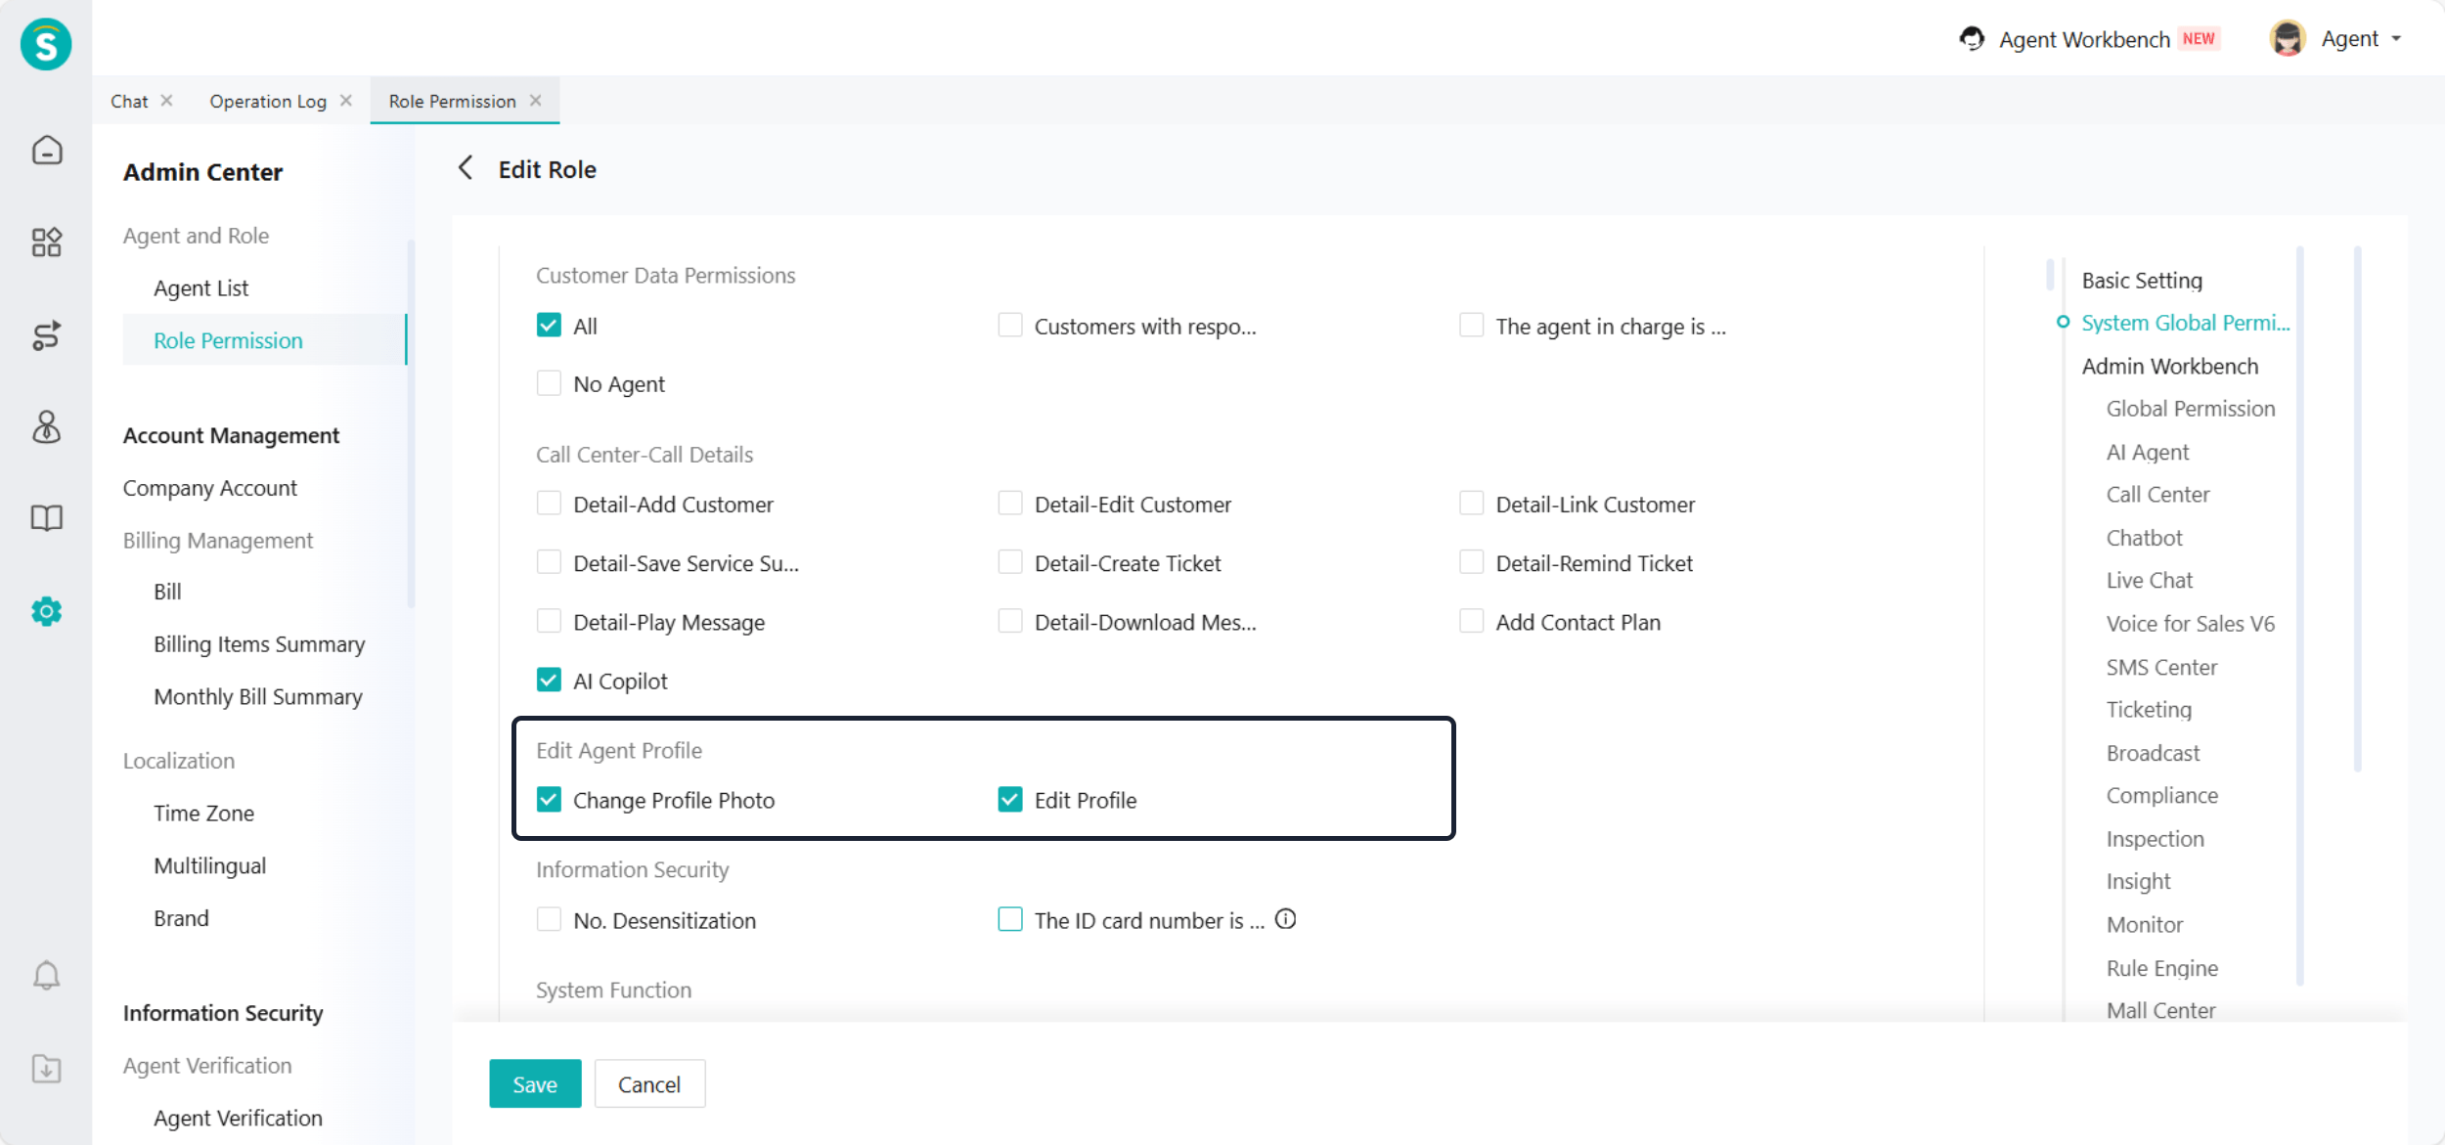Viewport: 2445px width, 1145px height.
Task: Click the download inbox icon in sidebar
Action: (x=46, y=1068)
